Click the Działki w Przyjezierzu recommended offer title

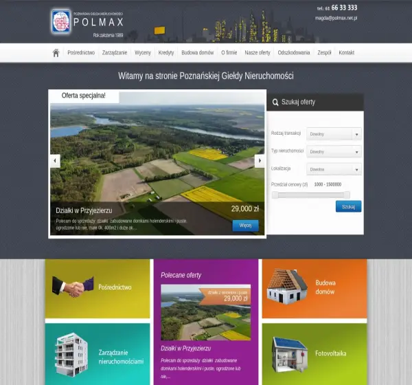click(x=186, y=349)
